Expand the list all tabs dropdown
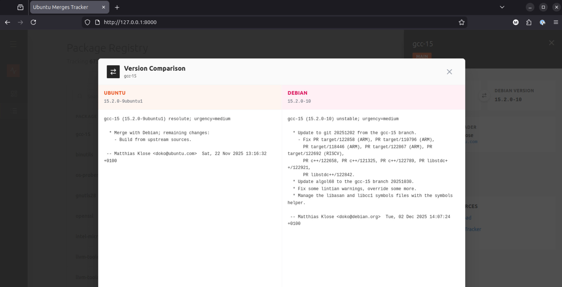 (502, 7)
